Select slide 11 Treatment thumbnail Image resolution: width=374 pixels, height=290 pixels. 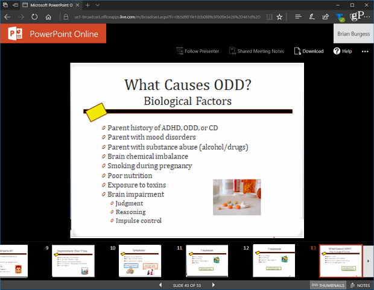point(207,260)
